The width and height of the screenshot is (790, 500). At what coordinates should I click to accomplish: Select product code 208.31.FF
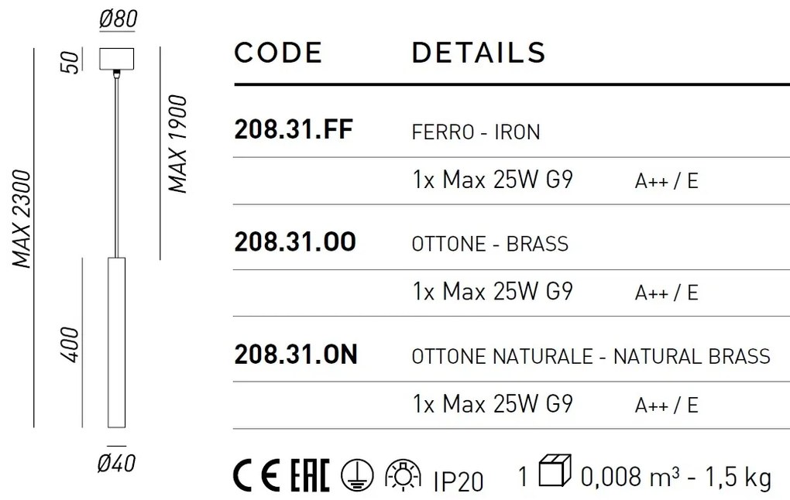tap(294, 130)
